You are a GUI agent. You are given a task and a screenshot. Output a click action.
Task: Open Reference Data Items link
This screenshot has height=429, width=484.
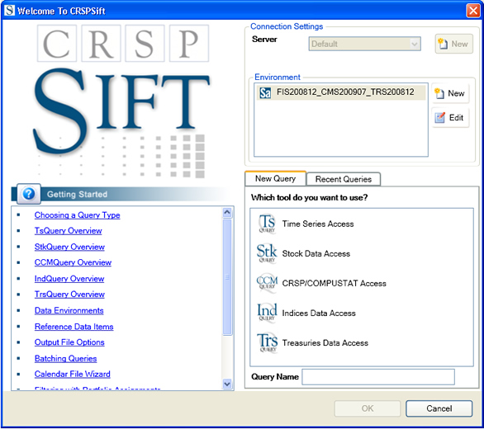(74, 327)
